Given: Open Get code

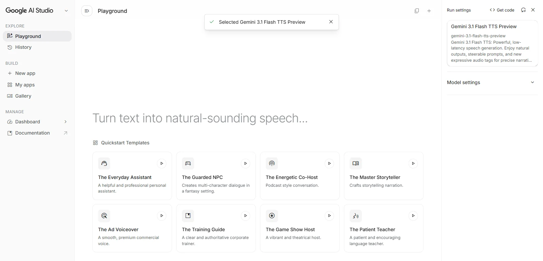Looking at the screenshot, I should [x=502, y=10].
